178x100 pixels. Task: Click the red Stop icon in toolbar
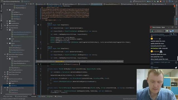click(160, 1)
